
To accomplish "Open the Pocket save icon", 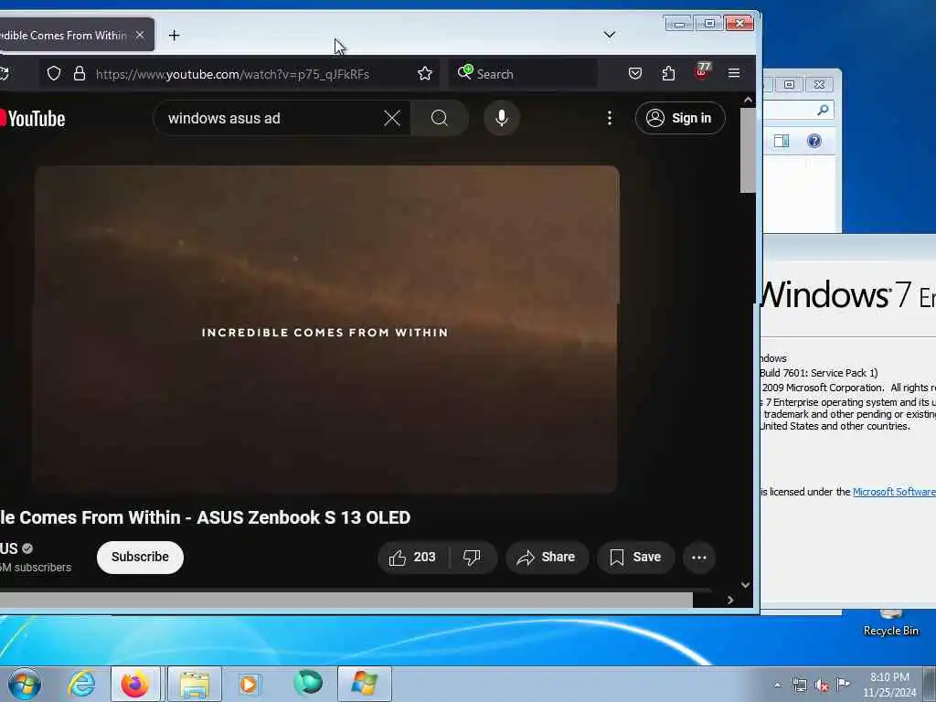I will (x=635, y=73).
